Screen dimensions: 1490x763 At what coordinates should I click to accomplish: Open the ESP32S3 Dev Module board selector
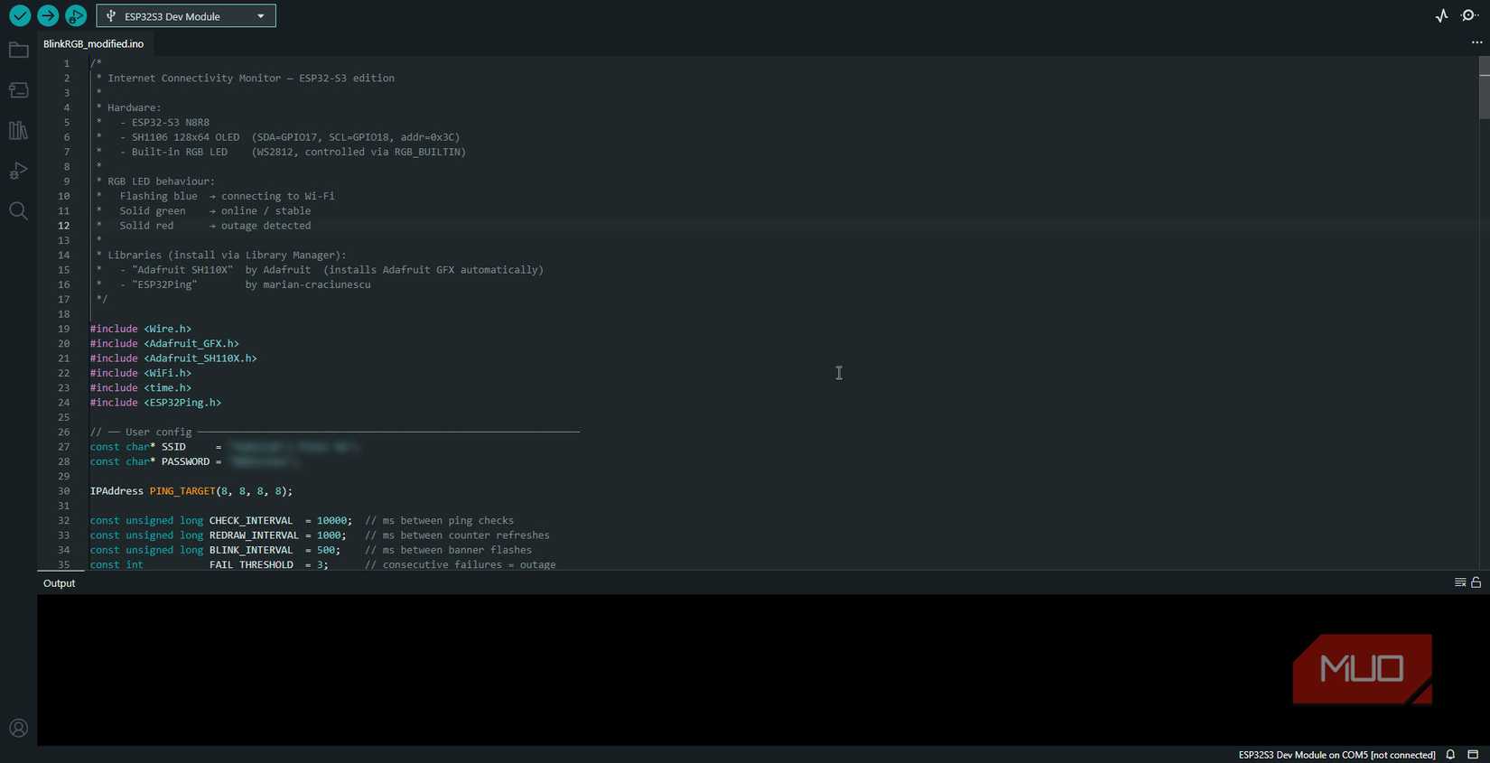pos(186,16)
